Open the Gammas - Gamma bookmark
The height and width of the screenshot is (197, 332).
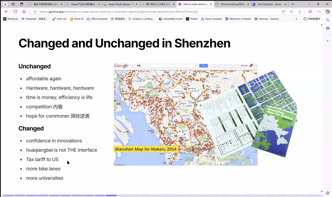[x=266, y=19]
